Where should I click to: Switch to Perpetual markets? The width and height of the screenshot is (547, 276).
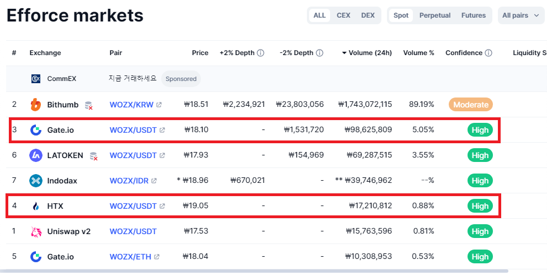(x=434, y=15)
